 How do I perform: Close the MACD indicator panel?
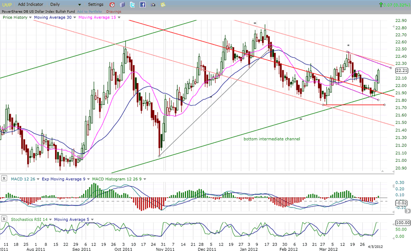click(x=4, y=179)
